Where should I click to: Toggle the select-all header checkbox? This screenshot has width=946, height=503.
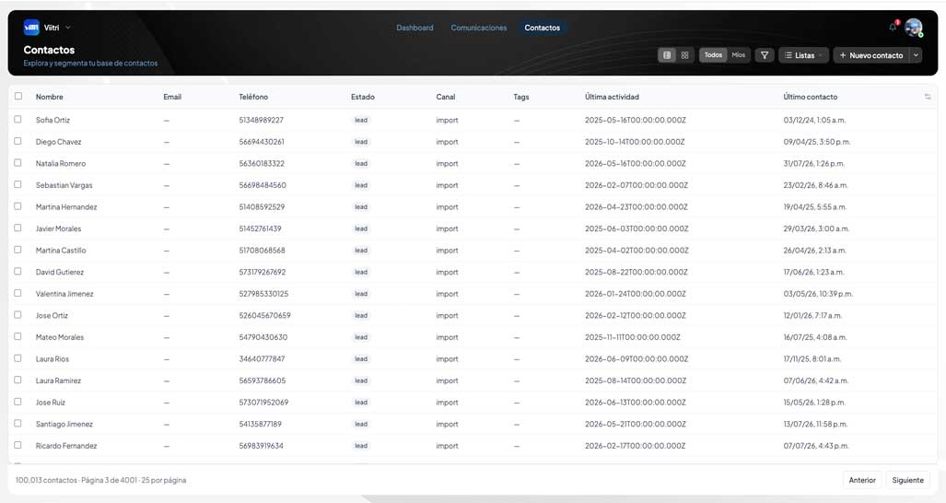pyautogui.click(x=18, y=96)
